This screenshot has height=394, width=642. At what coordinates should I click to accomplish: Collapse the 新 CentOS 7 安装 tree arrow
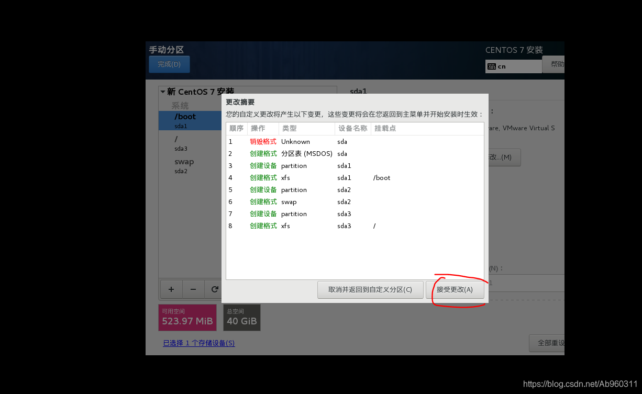162,92
